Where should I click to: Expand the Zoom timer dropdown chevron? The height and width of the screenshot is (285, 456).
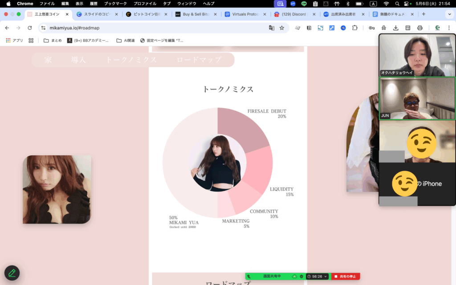point(326,276)
